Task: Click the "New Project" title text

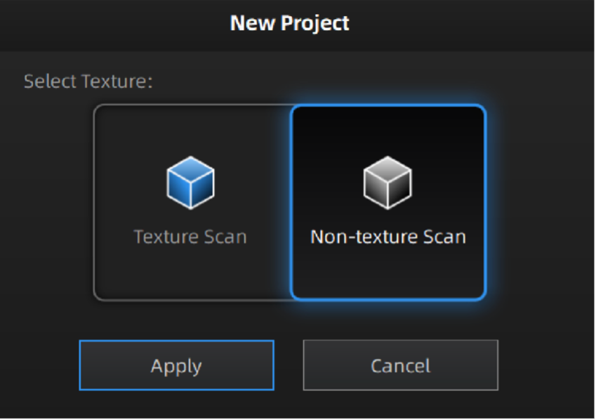Action: (289, 24)
